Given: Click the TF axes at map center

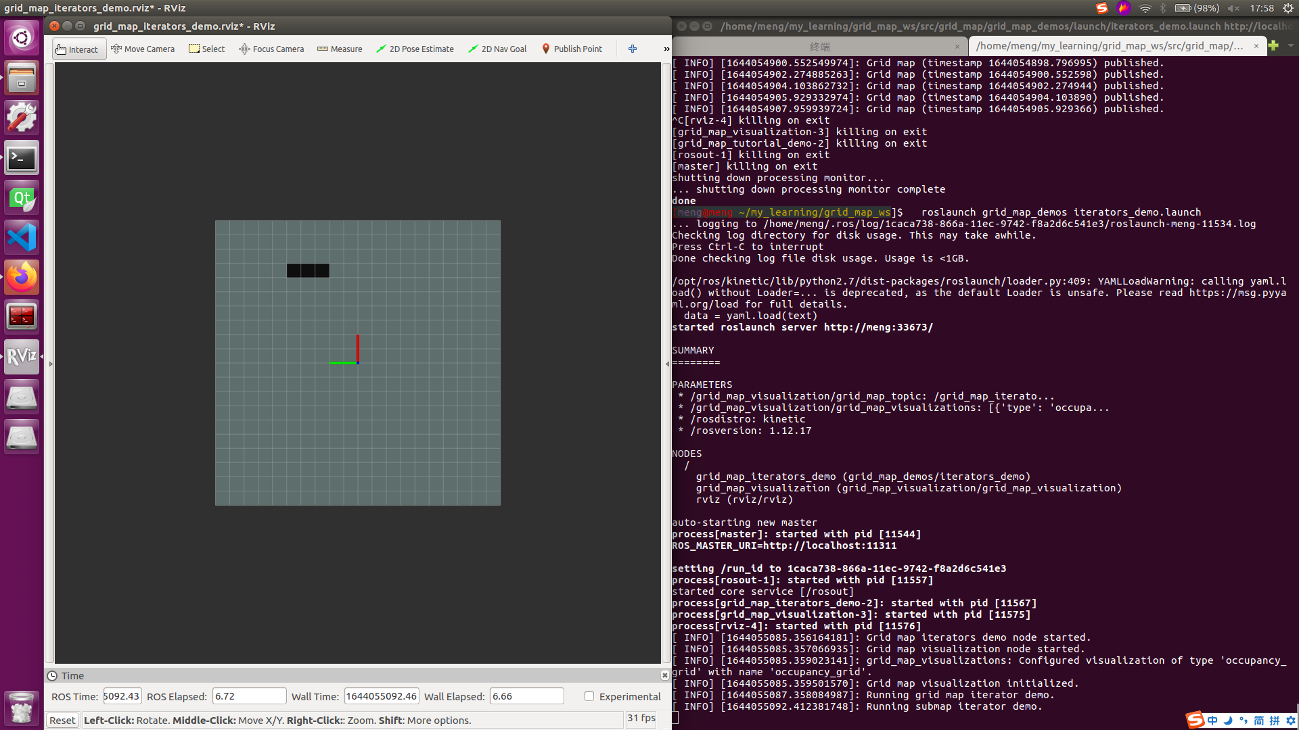Looking at the screenshot, I should [345, 350].
